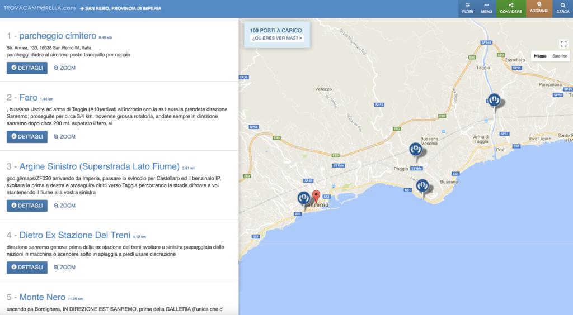Viewport: 573px width, 315px height.
Task: Open Dettagli for parcheggio cimitero
Action: pos(27,68)
